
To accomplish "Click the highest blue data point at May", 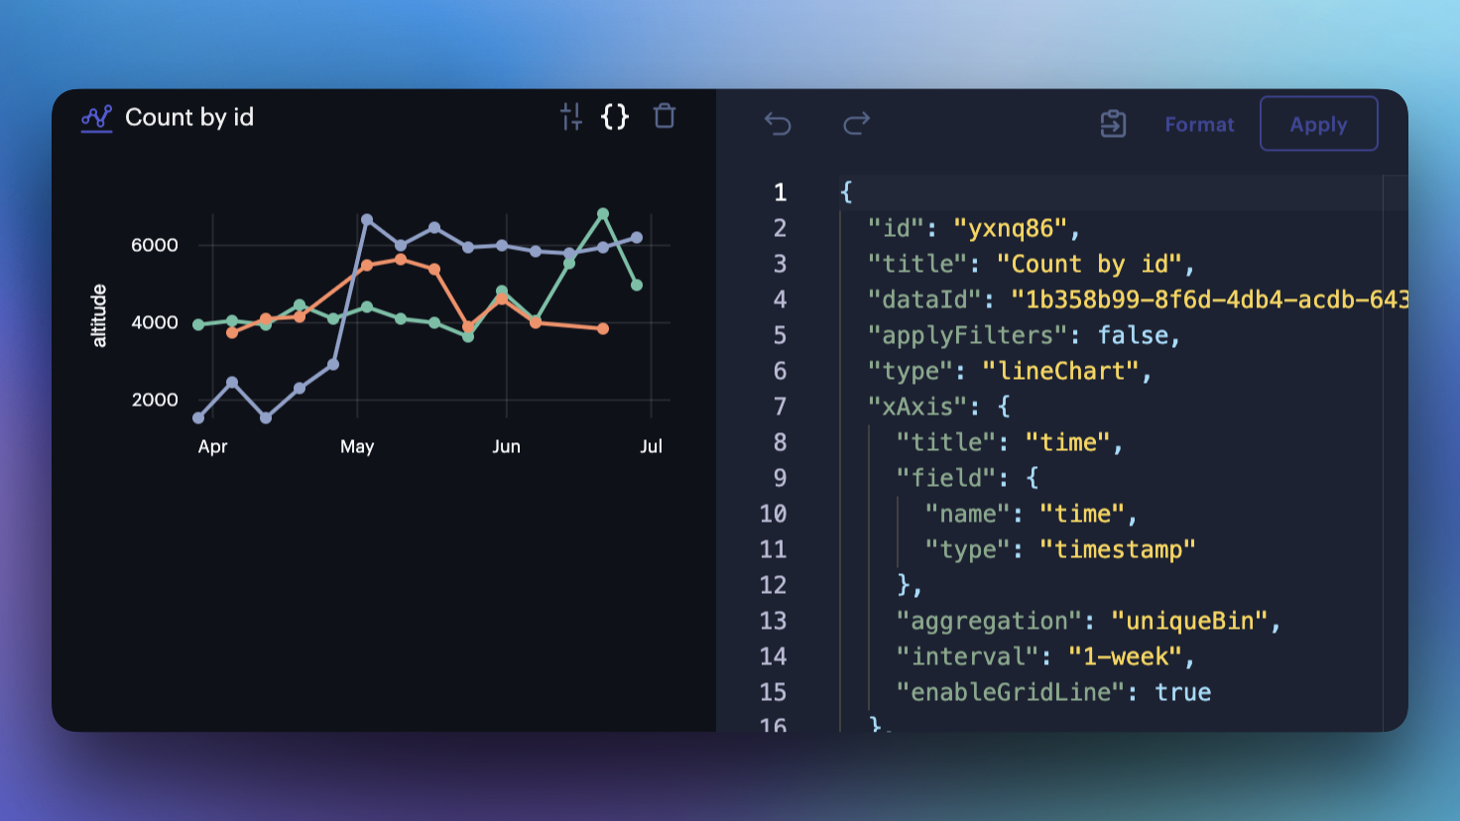I will point(367,220).
